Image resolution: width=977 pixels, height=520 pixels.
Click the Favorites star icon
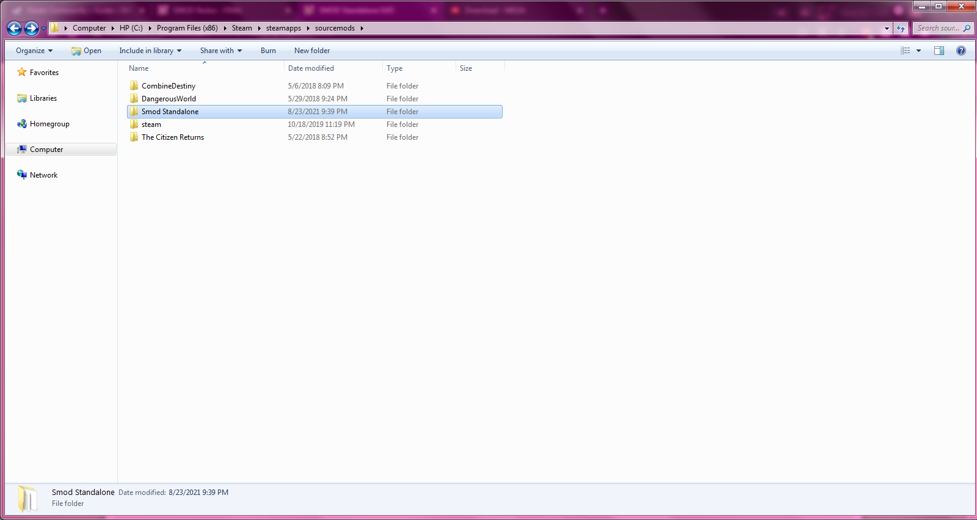click(x=22, y=72)
